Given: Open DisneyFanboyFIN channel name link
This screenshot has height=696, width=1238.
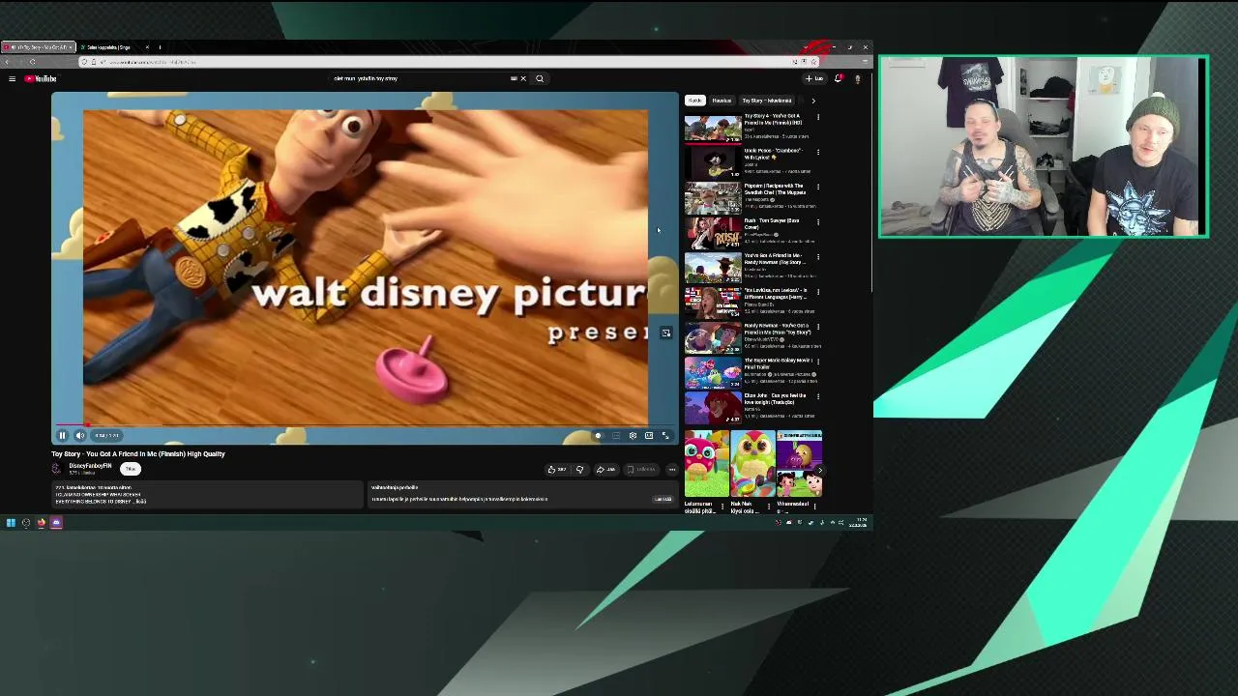Looking at the screenshot, I should (x=90, y=466).
